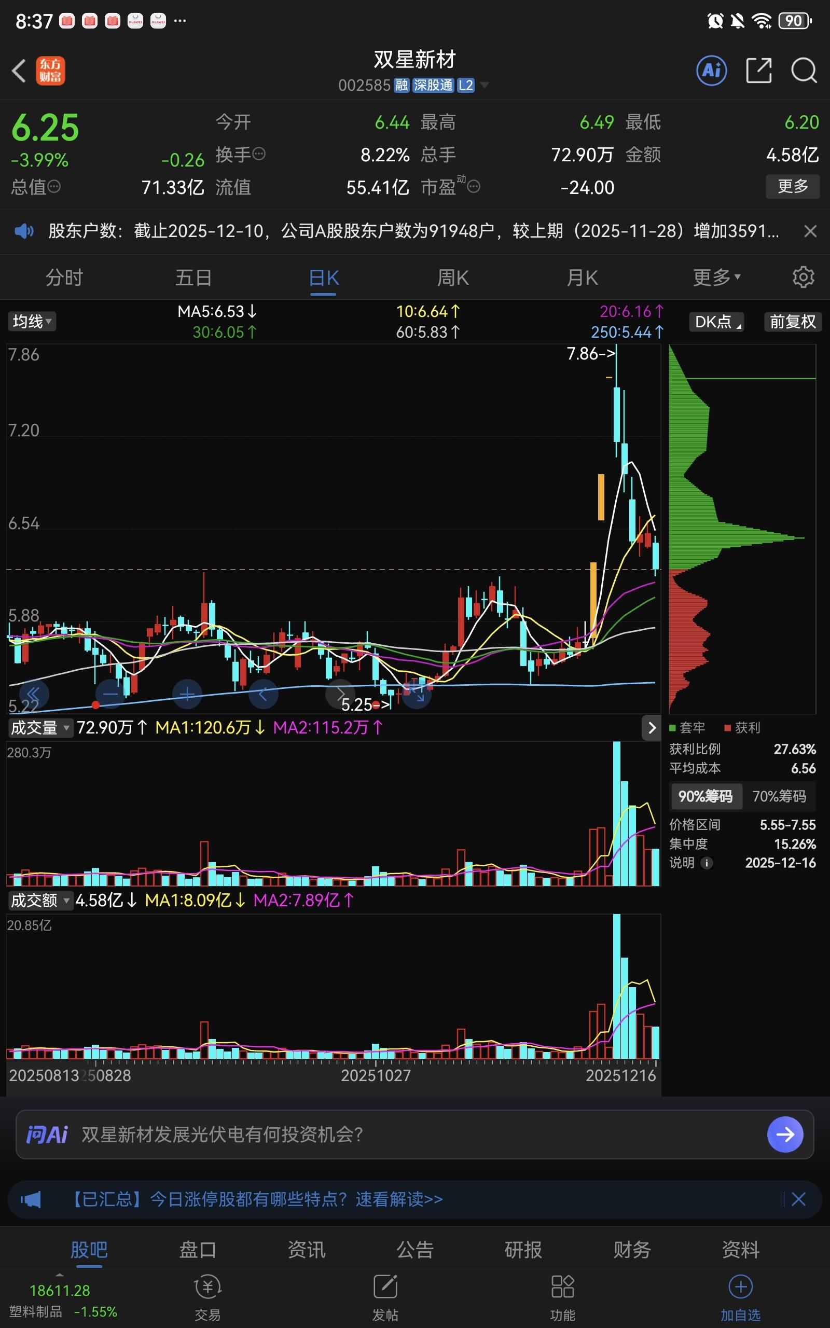Image resolution: width=830 pixels, height=1328 pixels.
Task: Tap the speaker announcement icon
Action: tap(24, 231)
